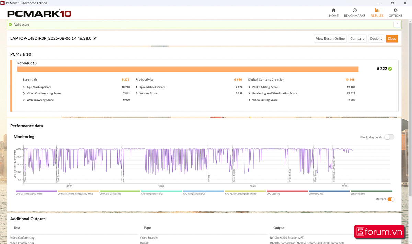412x244 pixels.
Task: Open the Benchmarks section
Action: (355, 13)
